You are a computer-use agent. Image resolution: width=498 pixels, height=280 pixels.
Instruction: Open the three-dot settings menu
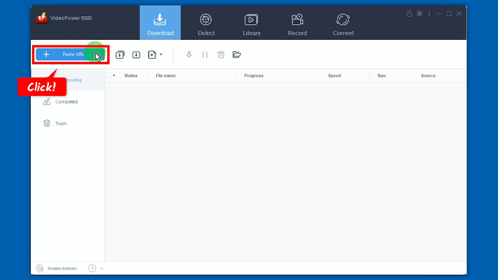pyautogui.click(x=430, y=13)
